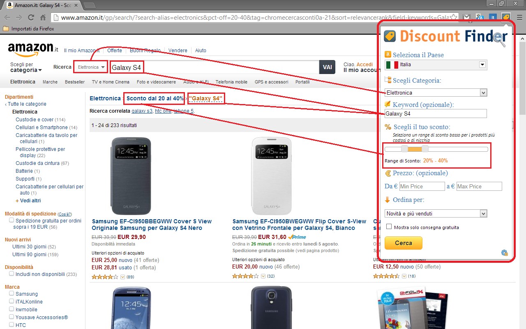This screenshot has height=329, width=526.
Task: Expand the Ordina per dropdown
Action: (x=436, y=213)
